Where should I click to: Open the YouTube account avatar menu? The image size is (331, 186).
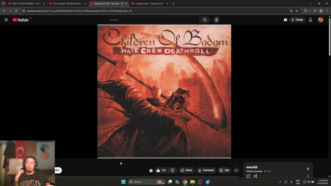[x=320, y=20]
